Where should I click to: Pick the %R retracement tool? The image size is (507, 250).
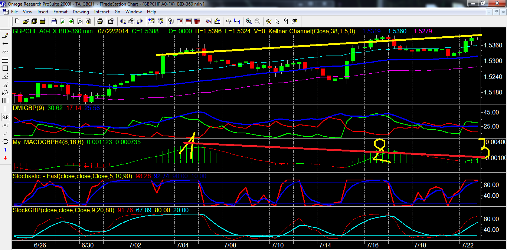click(x=5, y=117)
